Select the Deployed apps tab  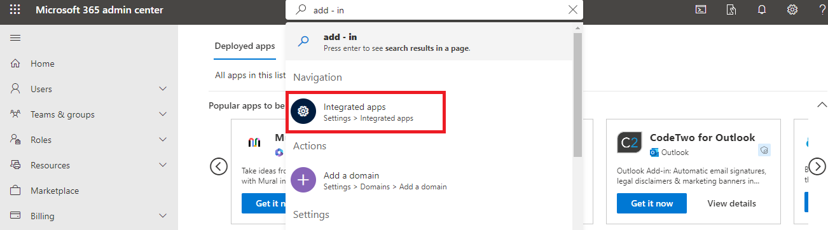pyautogui.click(x=245, y=46)
